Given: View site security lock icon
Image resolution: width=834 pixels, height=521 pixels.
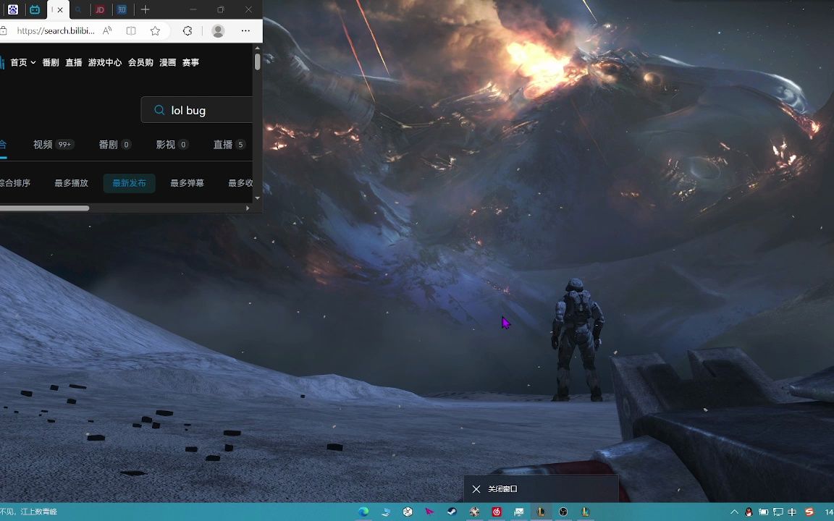Looking at the screenshot, I should pos(3,31).
